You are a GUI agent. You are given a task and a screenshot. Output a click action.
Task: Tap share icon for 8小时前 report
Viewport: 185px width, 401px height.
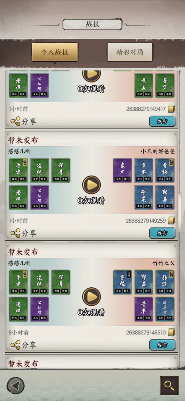(15, 345)
